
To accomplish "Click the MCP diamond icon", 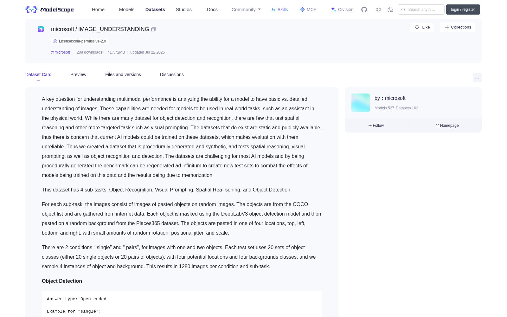I will click(x=302, y=10).
